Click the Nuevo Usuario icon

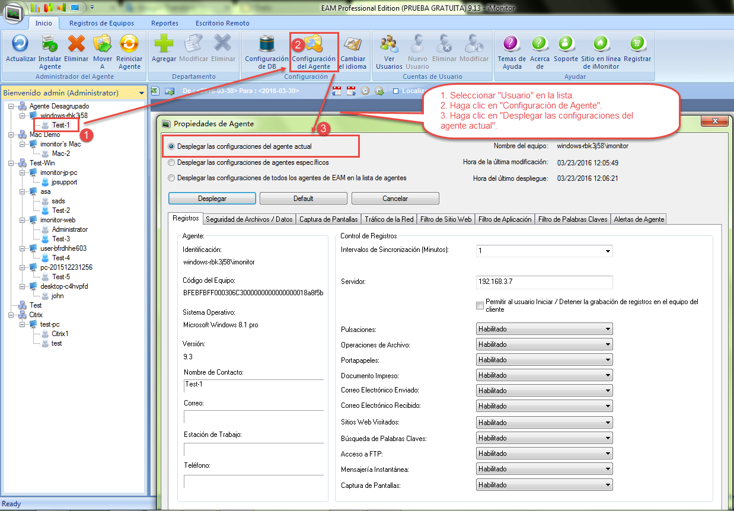pyautogui.click(x=417, y=43)
